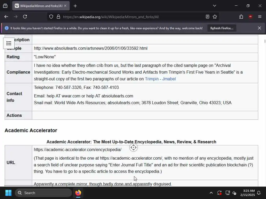
Task: Click the Rating row header
Action: click(18, 57)
